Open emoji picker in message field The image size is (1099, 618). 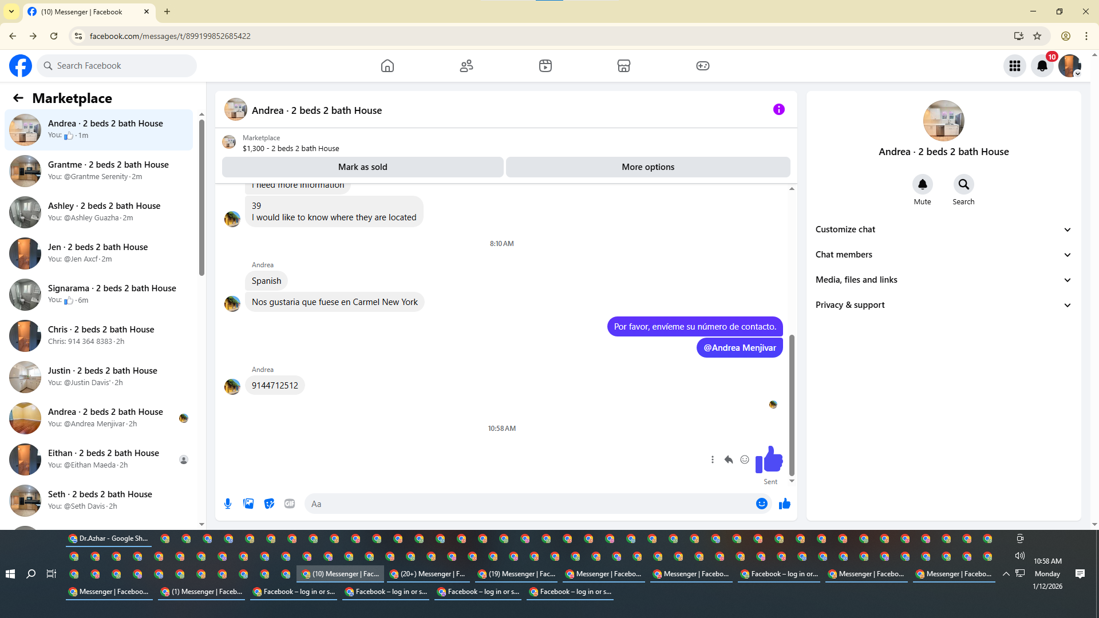click(761, 504)
